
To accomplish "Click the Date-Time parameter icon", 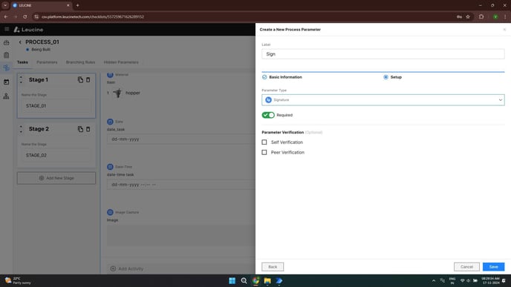I will [x=110, y=167].
